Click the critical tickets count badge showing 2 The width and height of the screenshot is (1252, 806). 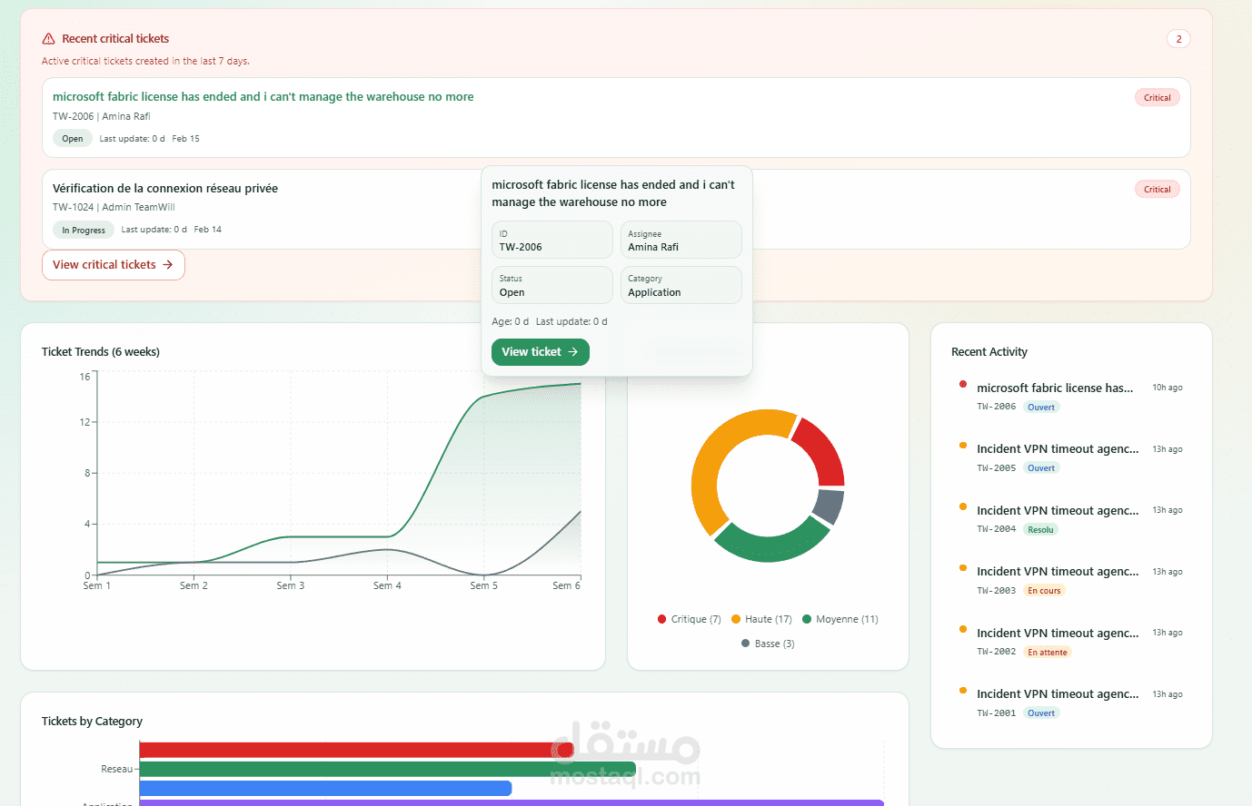point(1178,39)
